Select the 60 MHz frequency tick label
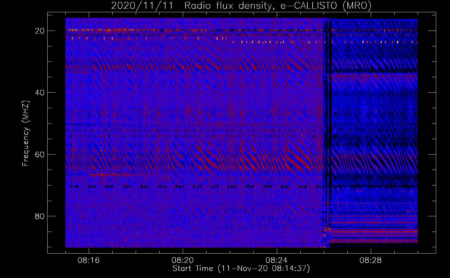450x278 pixels. (40, 154)
